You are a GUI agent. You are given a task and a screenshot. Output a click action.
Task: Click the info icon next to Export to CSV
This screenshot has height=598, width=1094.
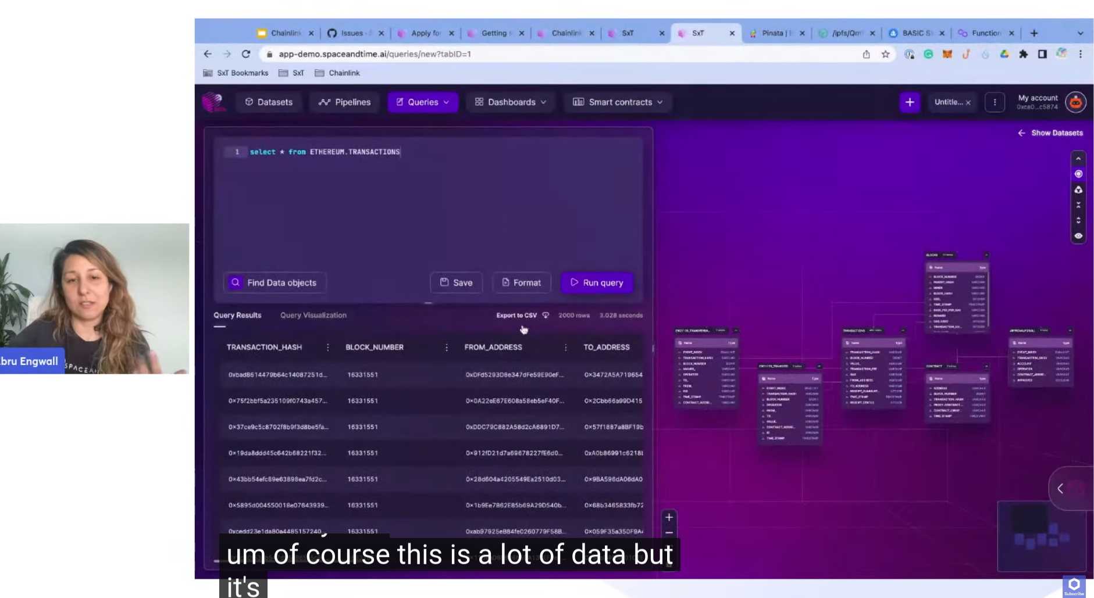pos(546,315)
